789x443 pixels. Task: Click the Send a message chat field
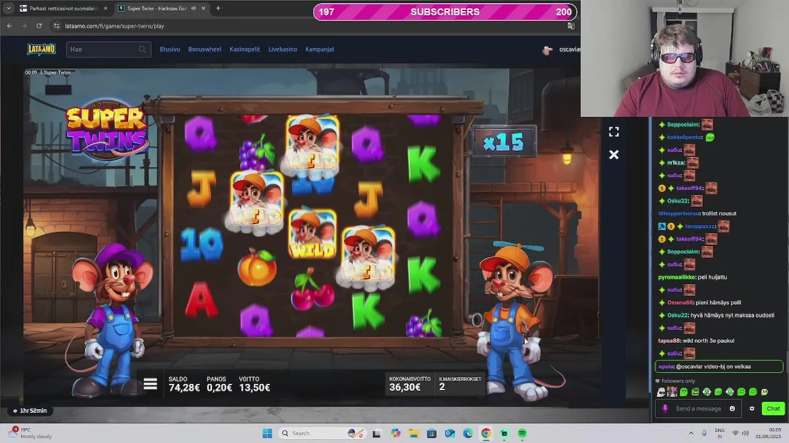coord(698,409)
